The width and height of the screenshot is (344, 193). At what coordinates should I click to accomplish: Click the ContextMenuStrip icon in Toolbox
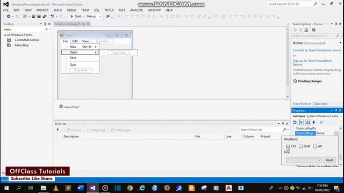[9, 40]
